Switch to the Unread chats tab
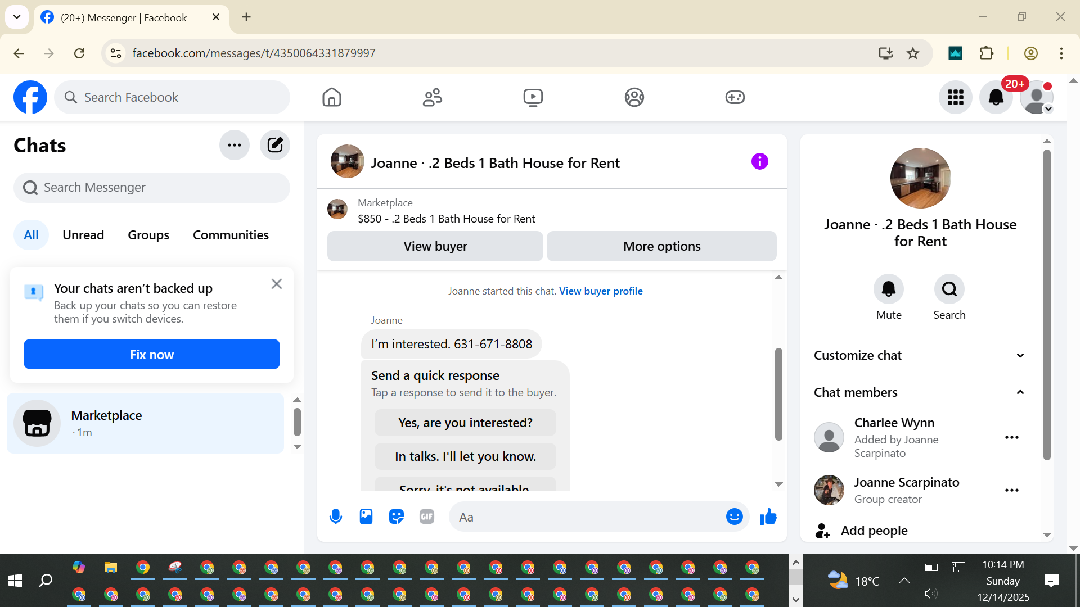 pyautogui.click(x=83, y=235)
